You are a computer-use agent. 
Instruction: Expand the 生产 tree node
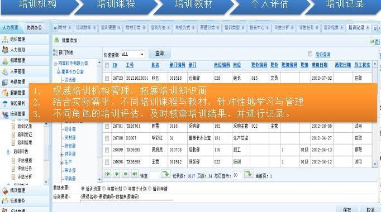61,162
